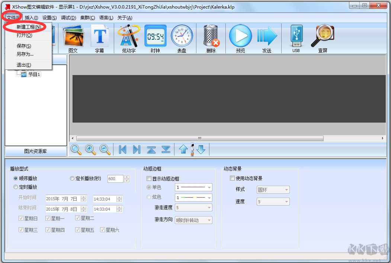This screenshot has height=263, width=391.
Task: Open the 游走方向 direction dropdown
Action: [x=193, y=220]
